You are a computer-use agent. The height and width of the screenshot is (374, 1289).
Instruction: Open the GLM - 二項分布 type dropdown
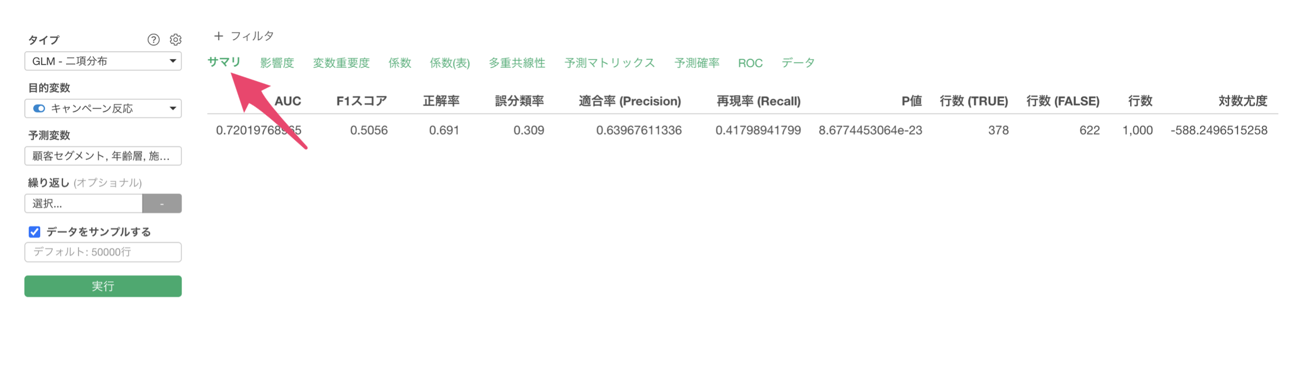[x=103, y=61]
